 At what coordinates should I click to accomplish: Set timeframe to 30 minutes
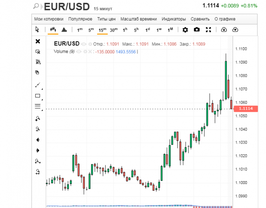[x=114, y=30]
